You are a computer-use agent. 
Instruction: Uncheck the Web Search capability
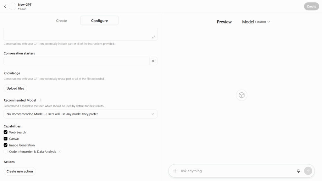pos(6,132)
